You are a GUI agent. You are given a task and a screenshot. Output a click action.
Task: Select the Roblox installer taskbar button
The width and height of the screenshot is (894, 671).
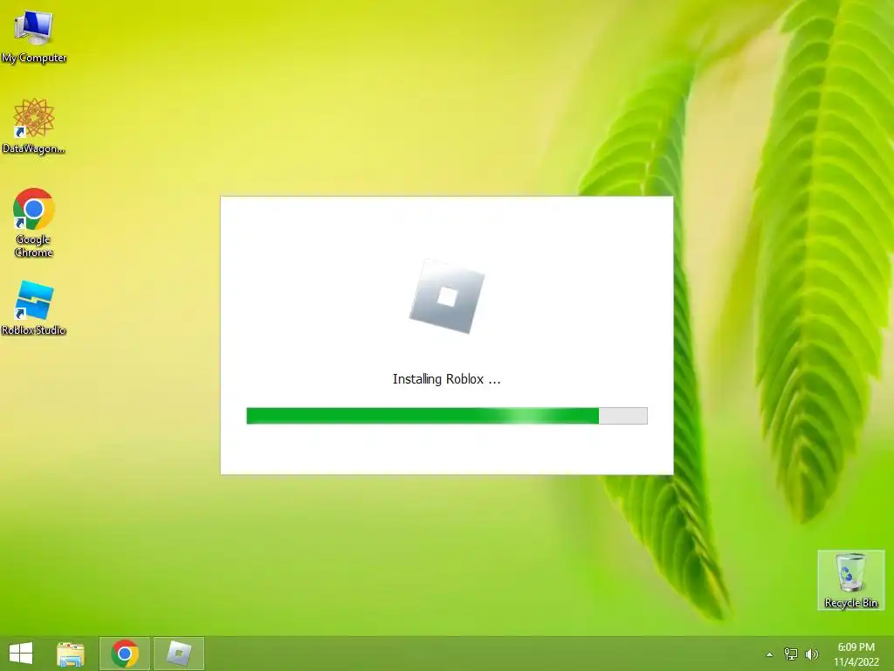(179, 654)
